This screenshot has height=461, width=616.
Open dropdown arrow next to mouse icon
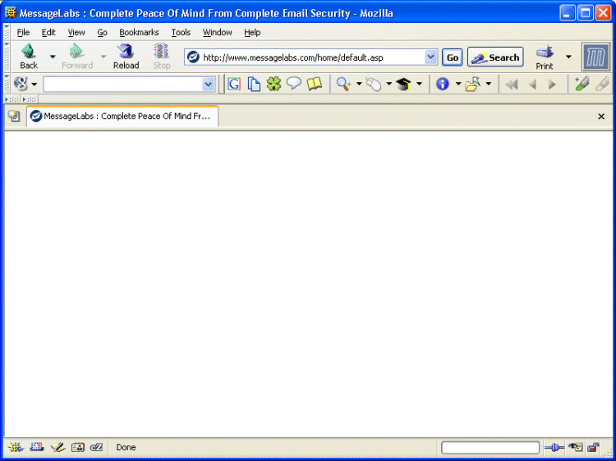(389, 84)
